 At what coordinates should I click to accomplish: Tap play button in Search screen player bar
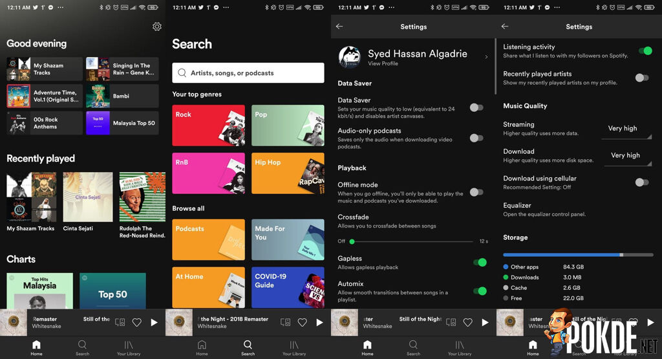[x=319, y=322]
